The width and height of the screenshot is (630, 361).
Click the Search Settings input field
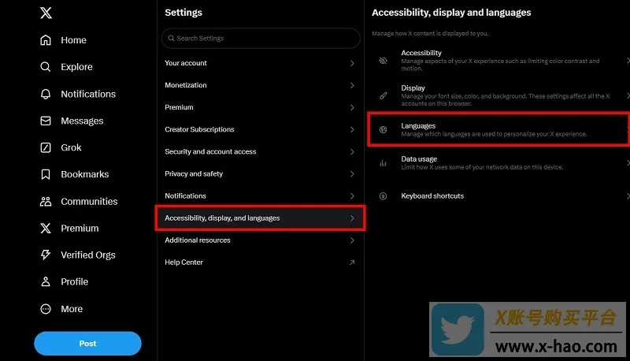(x=261, y=38)
